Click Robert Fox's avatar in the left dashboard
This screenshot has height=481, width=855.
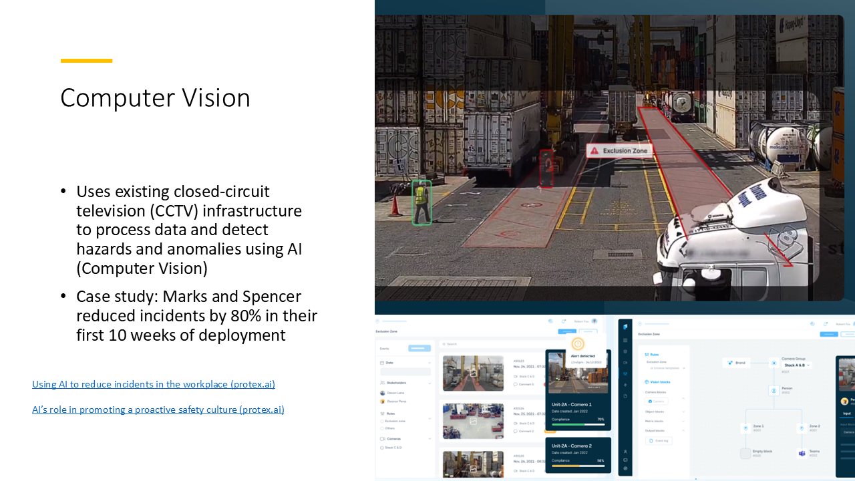[594, 321]
